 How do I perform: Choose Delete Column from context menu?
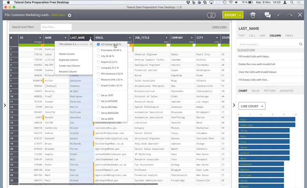[x=67, y=54]
